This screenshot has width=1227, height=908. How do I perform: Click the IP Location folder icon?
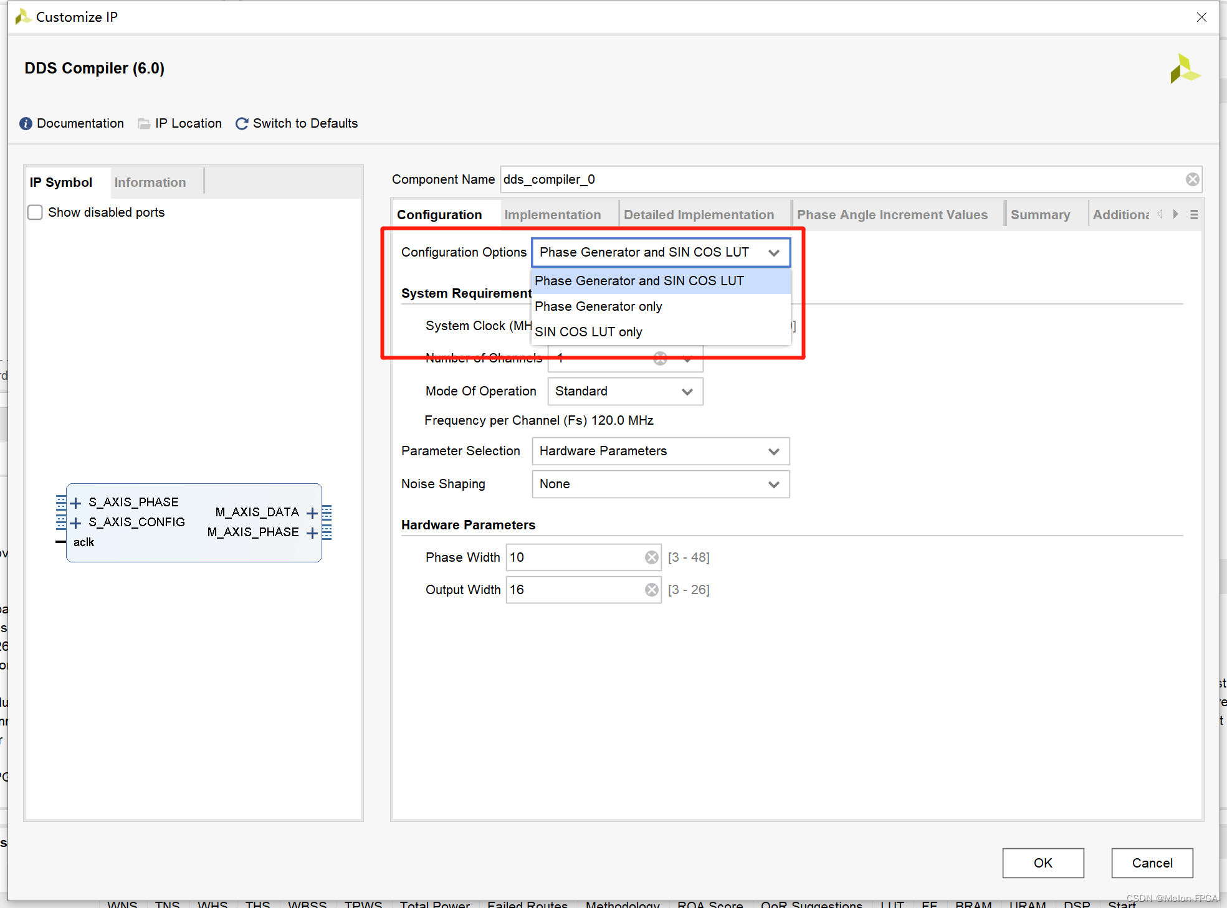click(x=144, y=123)
